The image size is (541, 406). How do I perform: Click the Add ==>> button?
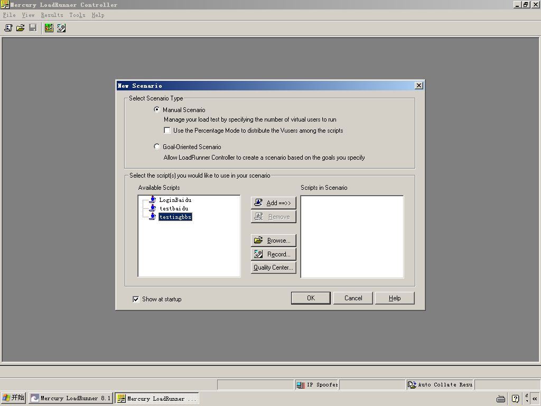pyautogui.click(x=273, y=202)
